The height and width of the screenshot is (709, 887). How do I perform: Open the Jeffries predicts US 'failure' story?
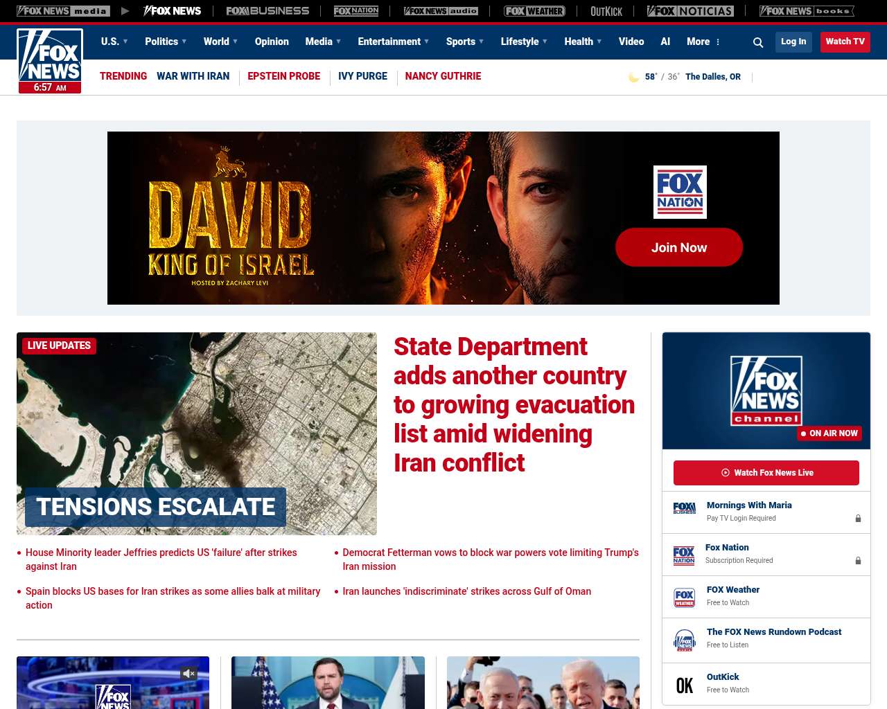pyautogui.click(x=161, y=559)
